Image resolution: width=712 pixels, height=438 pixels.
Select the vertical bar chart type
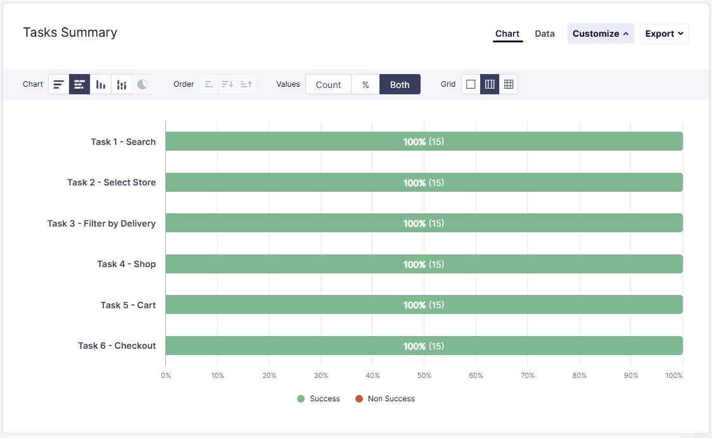point(100,84)
